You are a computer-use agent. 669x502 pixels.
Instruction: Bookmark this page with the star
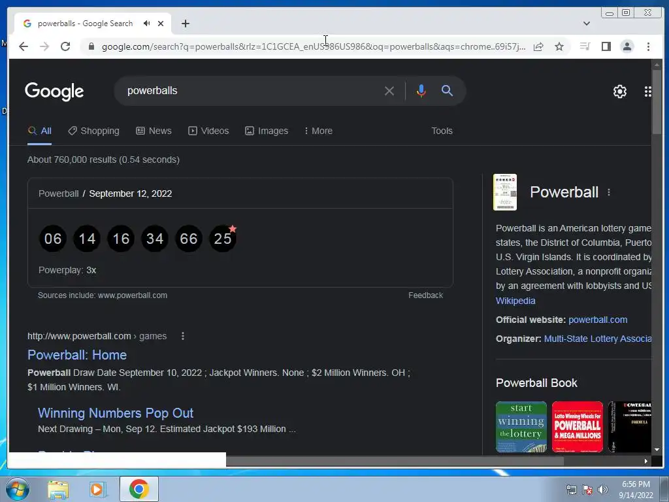point(559,46)
